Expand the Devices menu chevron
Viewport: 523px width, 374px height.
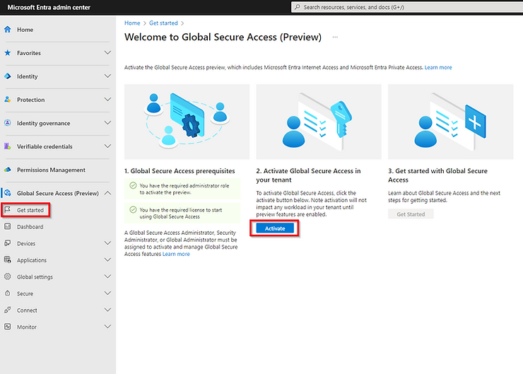[x=107, y=243]
